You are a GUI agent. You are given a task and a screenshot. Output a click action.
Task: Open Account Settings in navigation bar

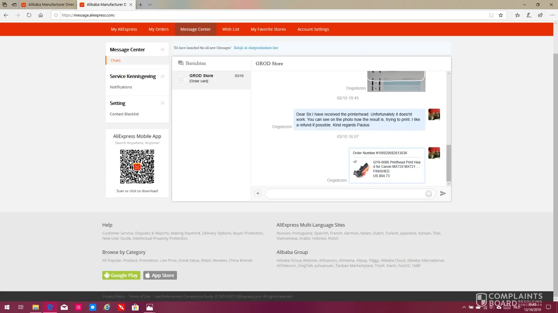pos(313,29)
